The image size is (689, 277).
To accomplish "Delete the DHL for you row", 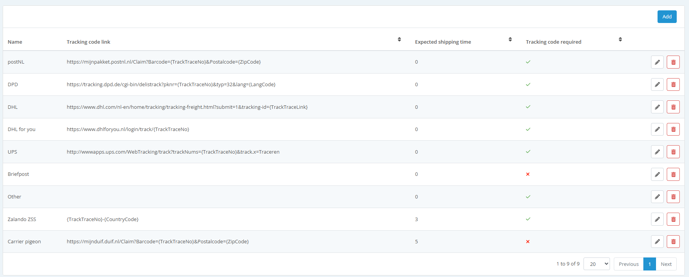I will click(x=673, y=129).
